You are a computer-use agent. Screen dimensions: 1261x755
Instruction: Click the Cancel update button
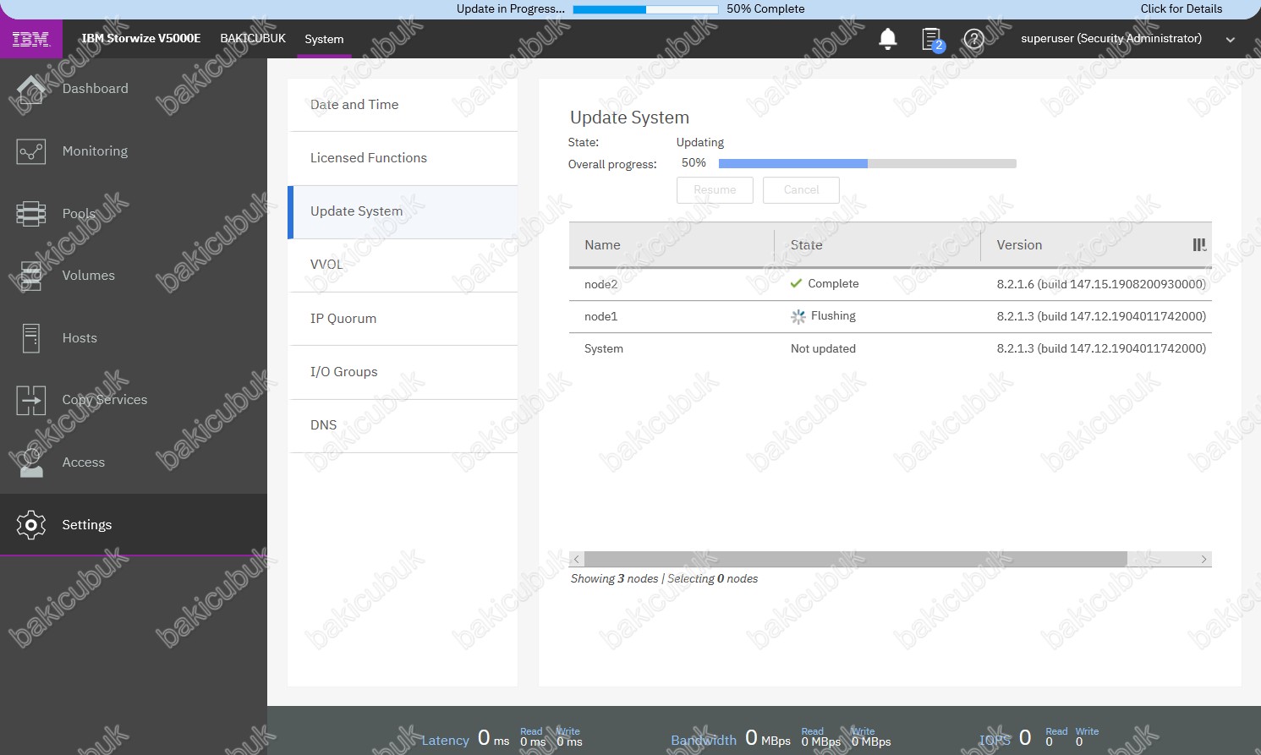pos(801,190)
